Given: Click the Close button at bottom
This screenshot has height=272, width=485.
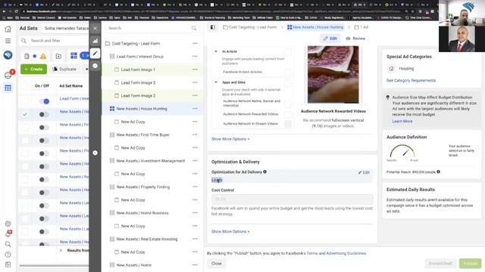Looking at the screenshot, I should (x=217, y=264).
